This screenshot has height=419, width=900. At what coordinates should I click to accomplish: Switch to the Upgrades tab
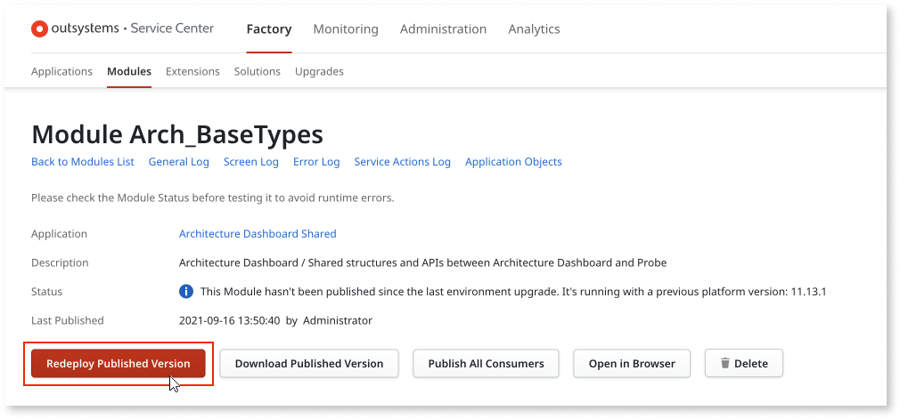point(319,72)
